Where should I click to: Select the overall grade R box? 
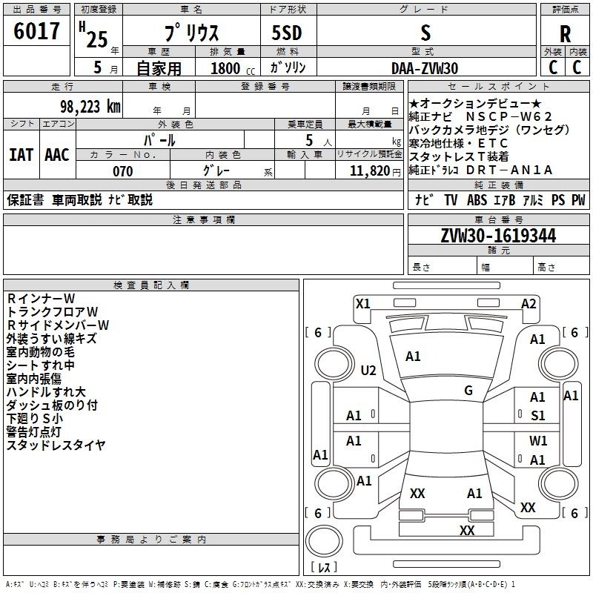point(565,33)
